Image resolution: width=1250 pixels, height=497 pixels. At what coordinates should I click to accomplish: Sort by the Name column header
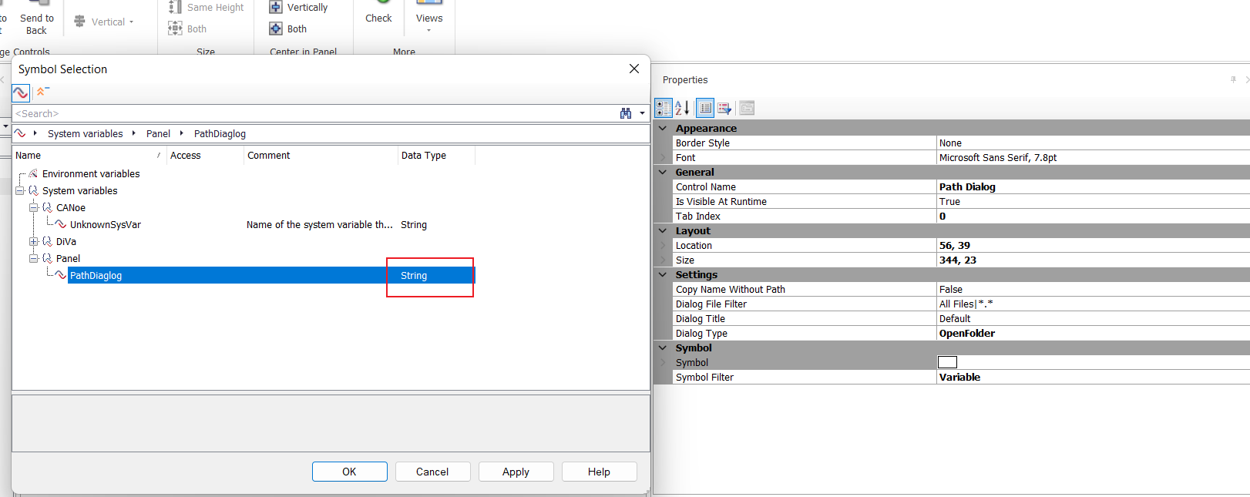point(89,155)
